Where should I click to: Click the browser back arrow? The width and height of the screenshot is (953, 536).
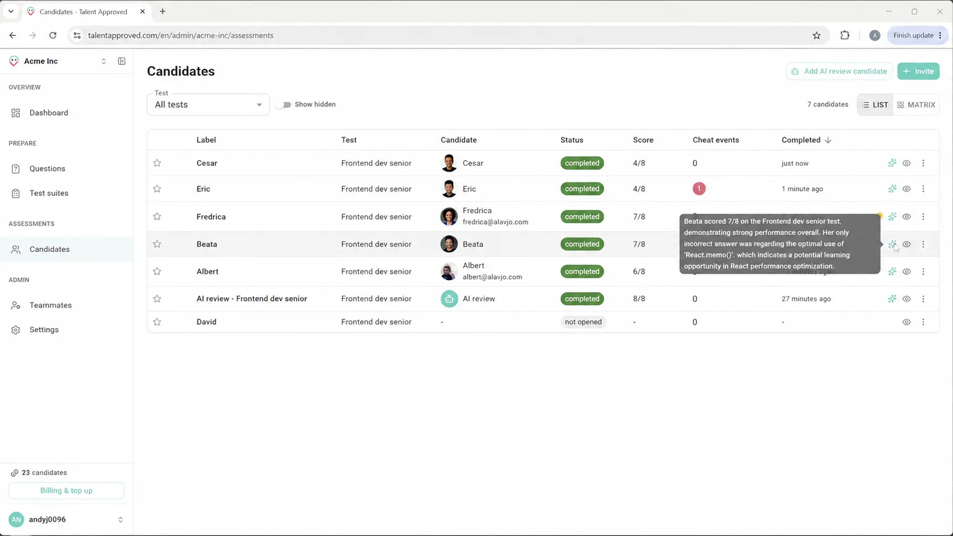13,35
